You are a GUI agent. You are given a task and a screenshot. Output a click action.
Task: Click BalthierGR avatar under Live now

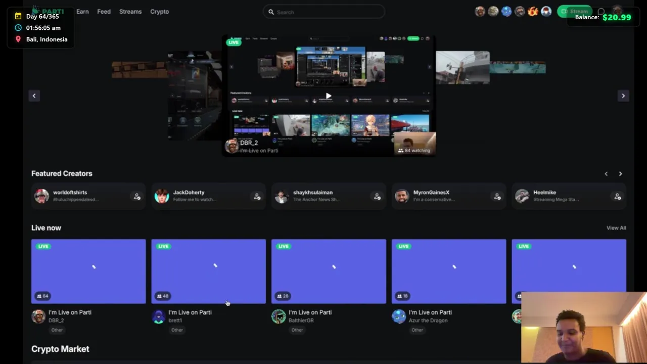point(279,316)
